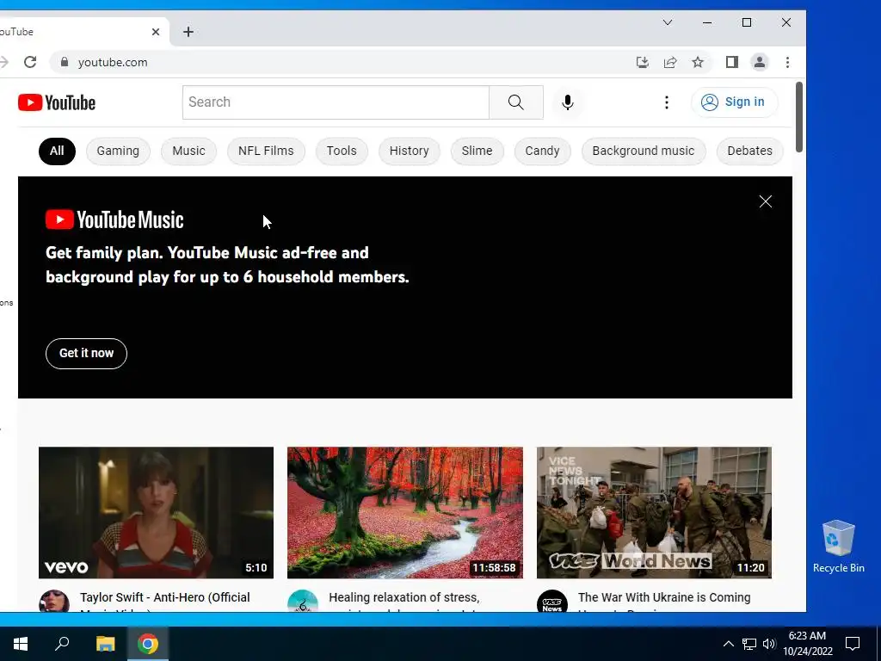Select the Recycle Bin desktop icon
Image resolution: width=881 pixels, height=661 pixels.
tap(838, 547)
